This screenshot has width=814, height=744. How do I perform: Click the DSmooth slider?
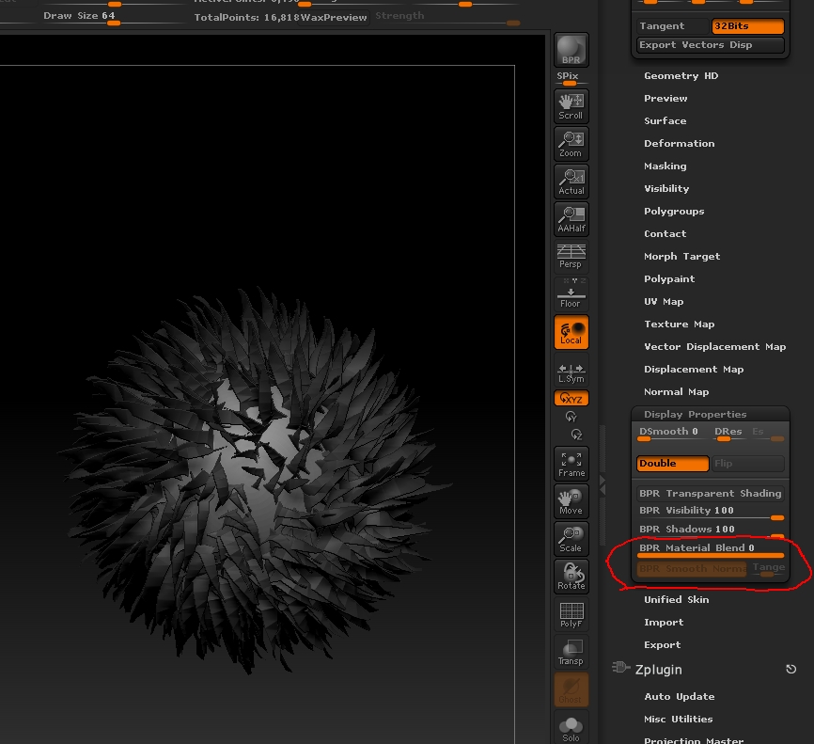click(673, 434)
